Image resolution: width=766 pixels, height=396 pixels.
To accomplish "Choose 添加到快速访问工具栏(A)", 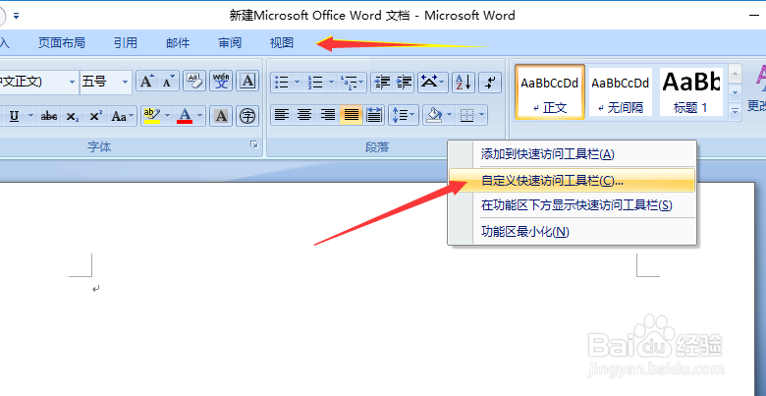I will [x=573, y=154].
